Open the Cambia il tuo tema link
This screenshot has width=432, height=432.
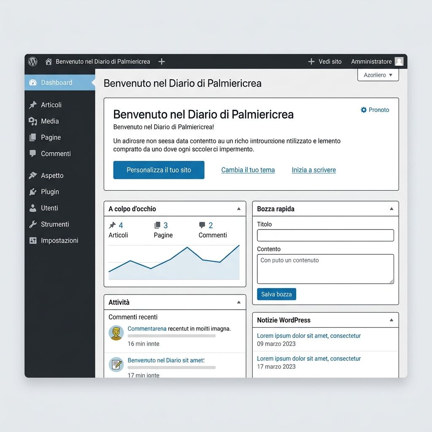(x=248, y=170)
